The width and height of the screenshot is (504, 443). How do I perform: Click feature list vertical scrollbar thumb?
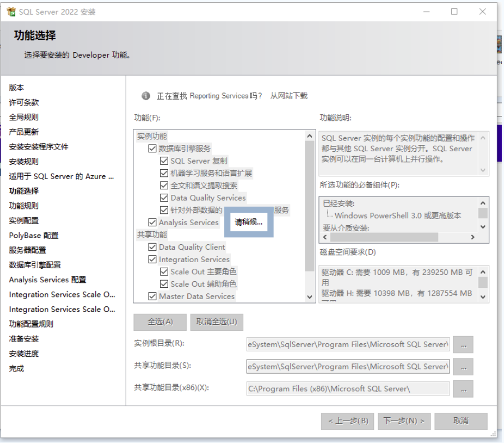click(x=309, y=206)
